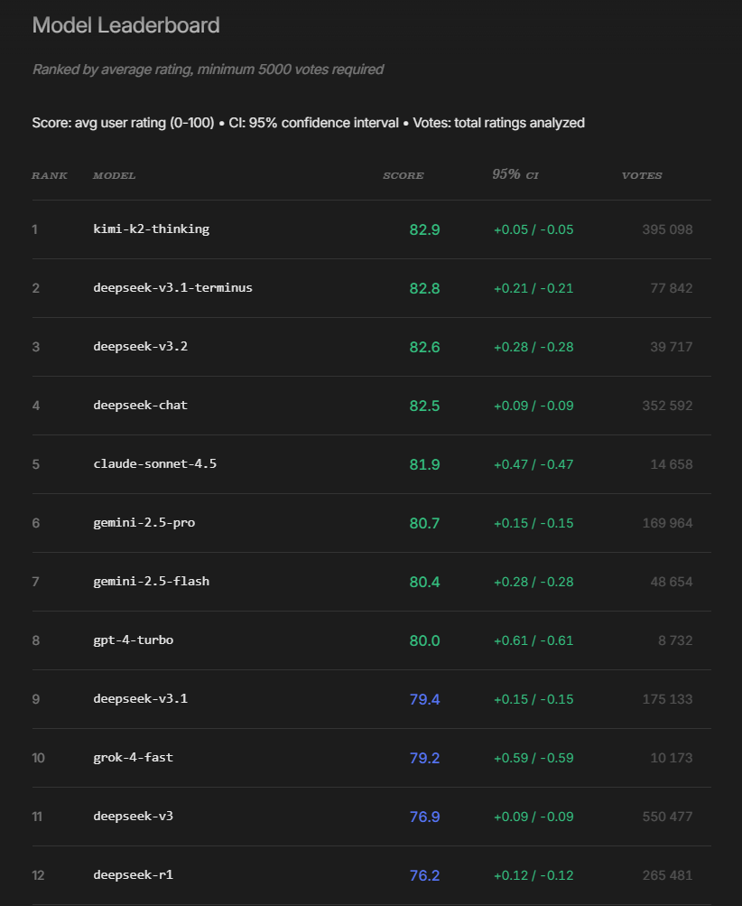Click the +0.61 / -0.61 confidence interval
Viewport: 742px width, 906px height.
pyautogui.click(x=533, y=640)
